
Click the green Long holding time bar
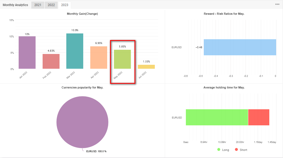pos(217,117)
